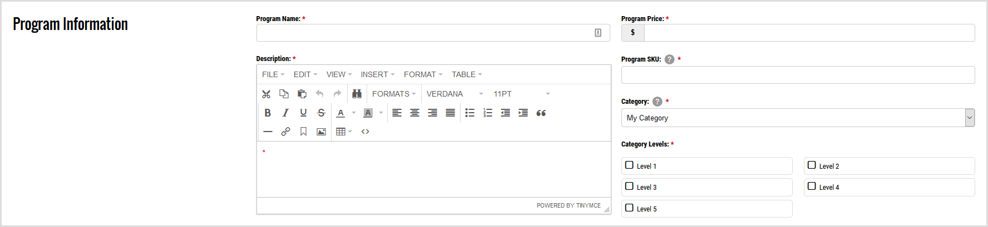Viewport: 988px width, 227px height.
Task: Insert a numbered list
Action: [x=488, y=113]
